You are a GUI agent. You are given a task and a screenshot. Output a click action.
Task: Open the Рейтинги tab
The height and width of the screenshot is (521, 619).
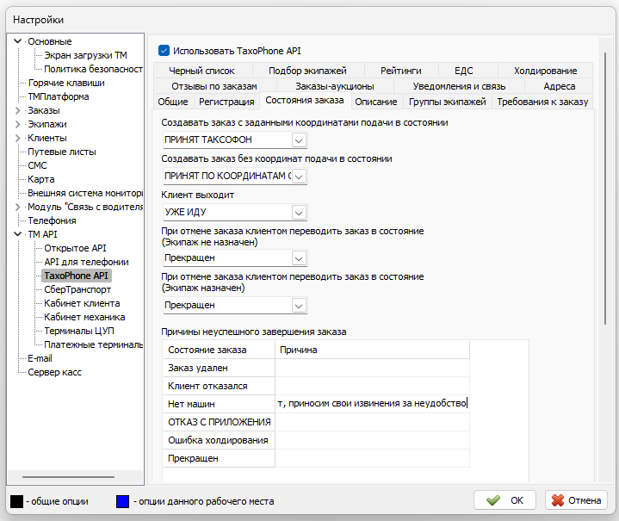pyautogui.click(x=400, y=71)
